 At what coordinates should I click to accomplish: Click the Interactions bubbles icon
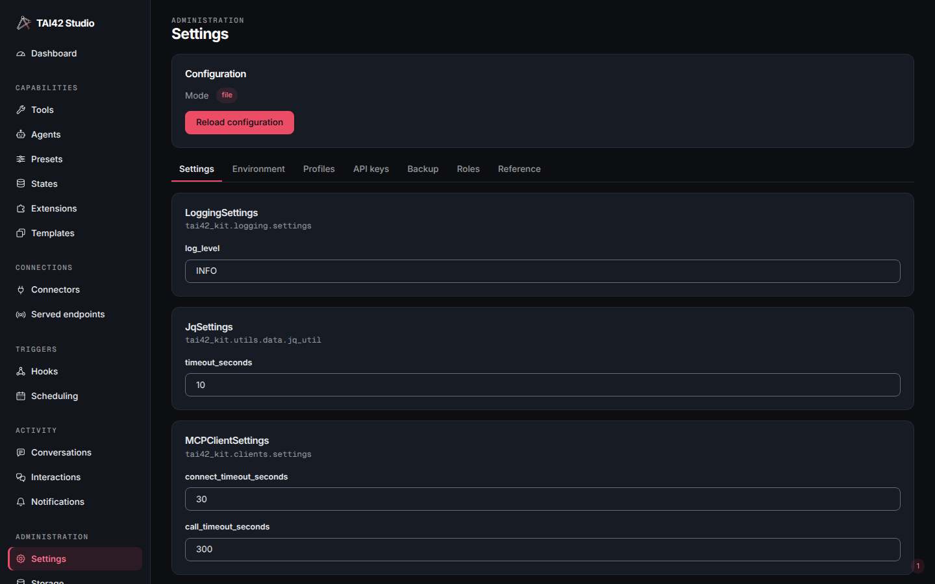[21, 478]
